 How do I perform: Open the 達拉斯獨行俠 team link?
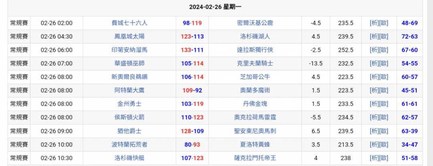pyautogui.click(x=255, y=50)
